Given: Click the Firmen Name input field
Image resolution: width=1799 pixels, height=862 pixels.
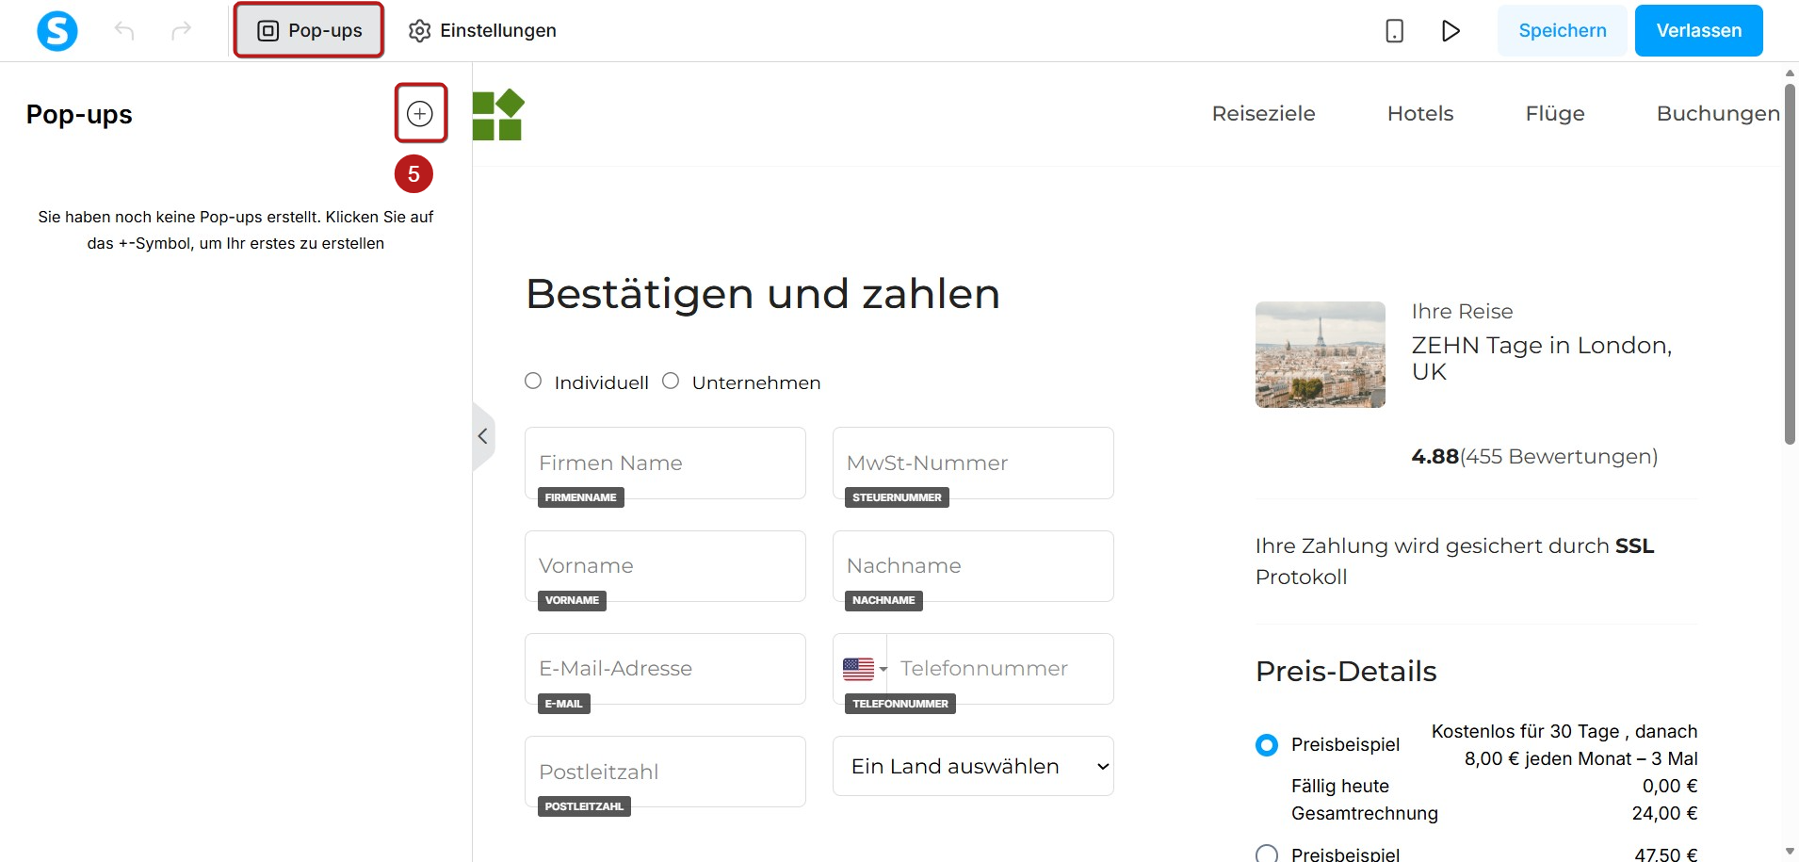Looking at the screenshot, I should (x=665, y=463).
